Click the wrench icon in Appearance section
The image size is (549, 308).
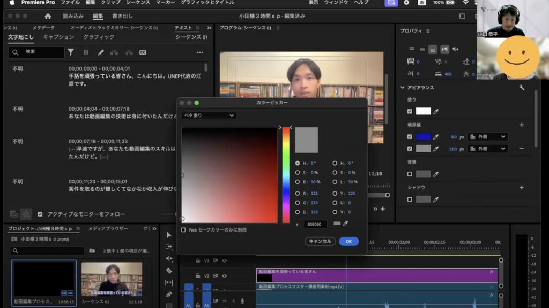[522, 88]
